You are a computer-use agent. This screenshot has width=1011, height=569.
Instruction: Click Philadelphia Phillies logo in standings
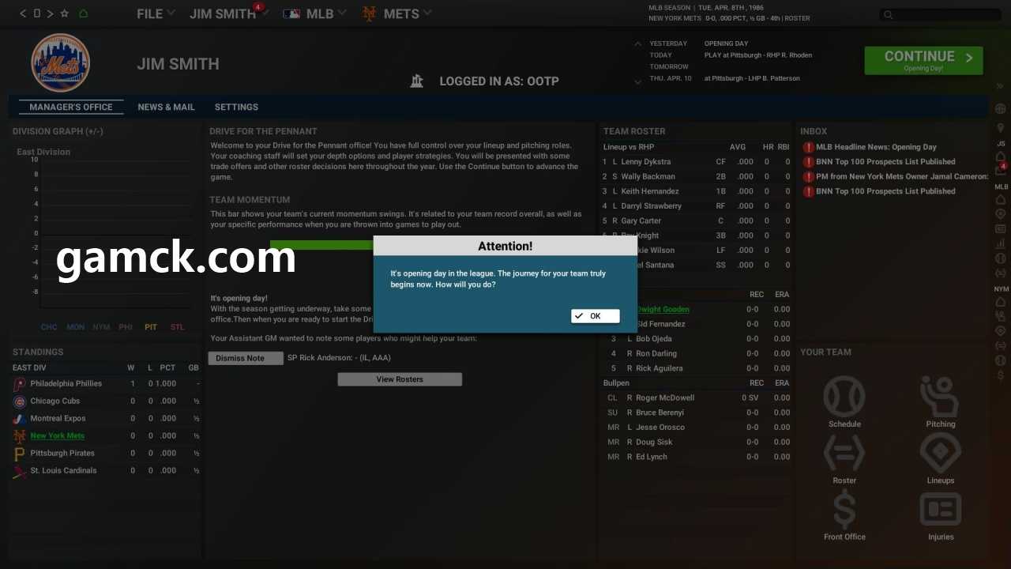tap(20, 384)
